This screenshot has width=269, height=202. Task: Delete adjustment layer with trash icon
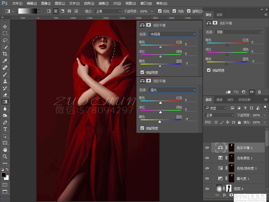[x=259, y=92]
